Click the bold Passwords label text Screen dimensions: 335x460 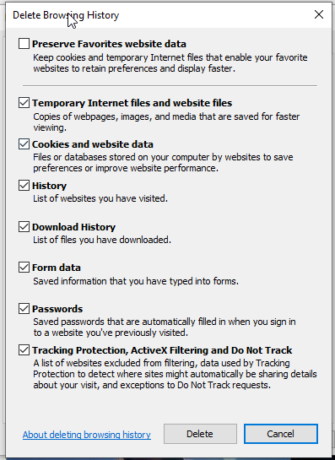[x=57, y=309]
